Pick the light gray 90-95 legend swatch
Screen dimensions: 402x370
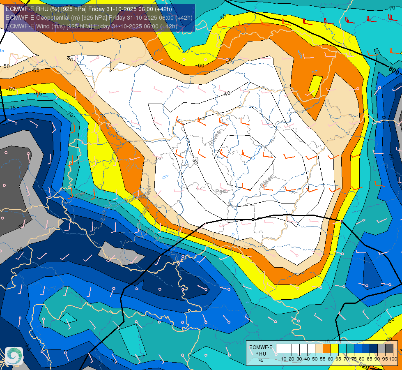(x=381, y=349)
